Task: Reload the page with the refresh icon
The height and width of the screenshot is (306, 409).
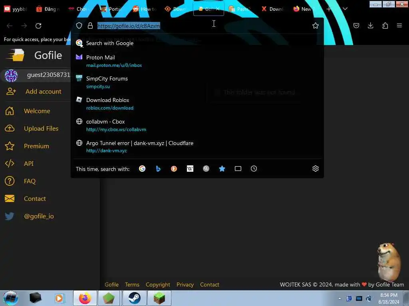Action: tap(38, 26)
